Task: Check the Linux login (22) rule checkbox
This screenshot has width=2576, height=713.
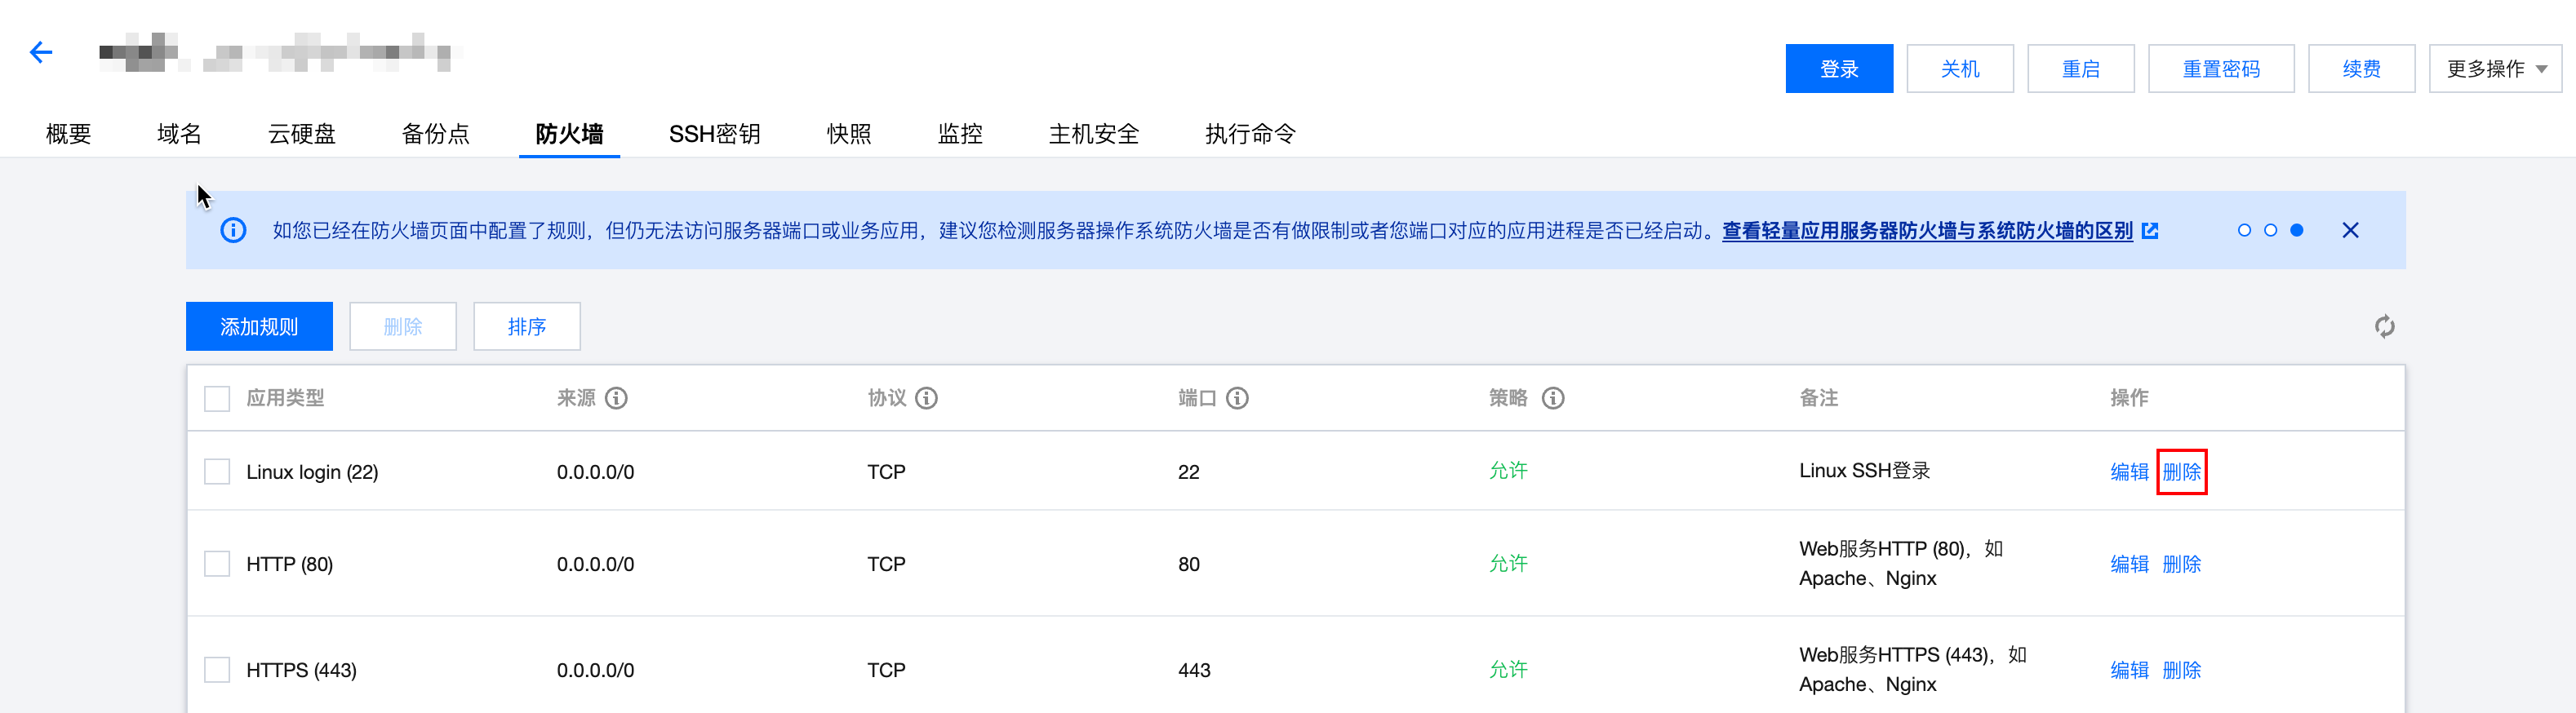Action: (217, 472)
